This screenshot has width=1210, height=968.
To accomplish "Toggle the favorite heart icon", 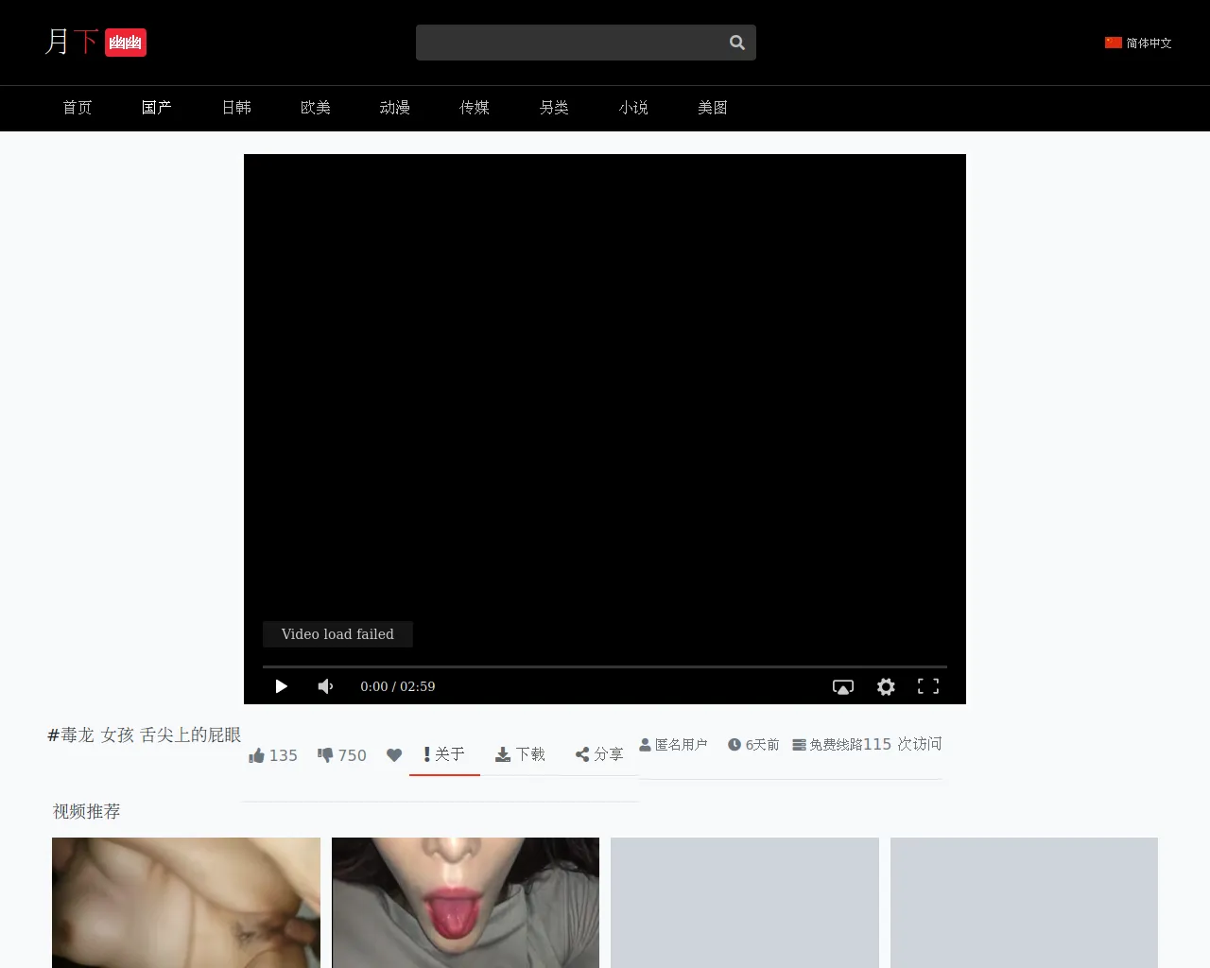I will click(x=394, y=755).
